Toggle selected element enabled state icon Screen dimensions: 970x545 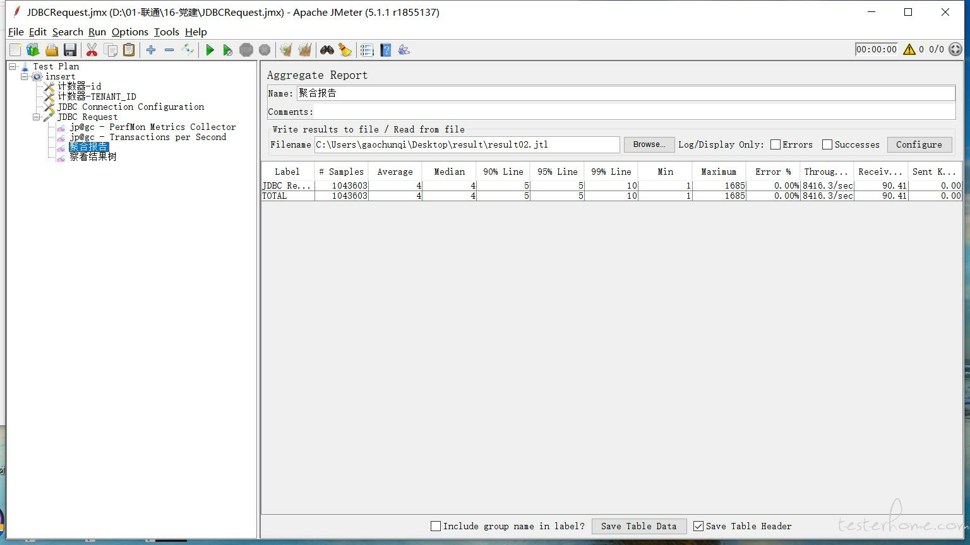coord(188,50)
